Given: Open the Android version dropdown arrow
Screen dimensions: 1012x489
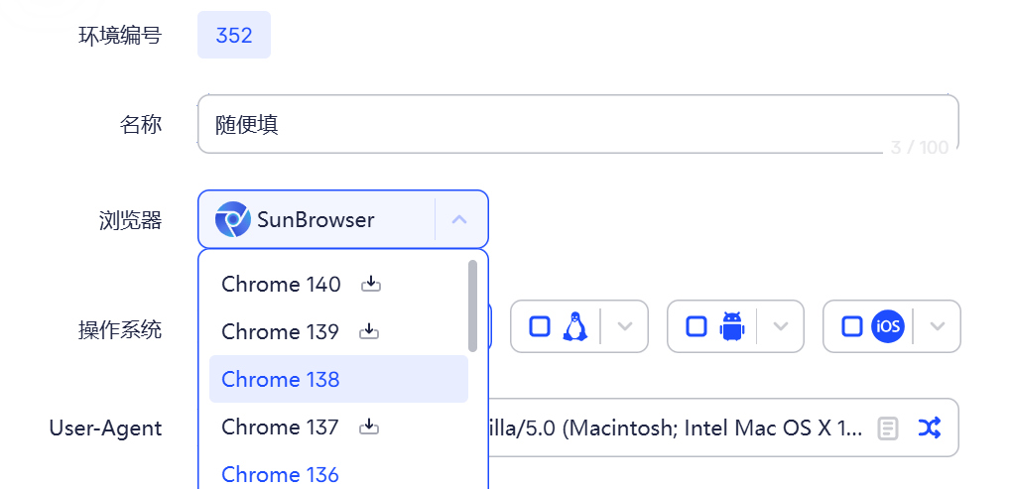Looking at the screenshot, I should 781,326.
